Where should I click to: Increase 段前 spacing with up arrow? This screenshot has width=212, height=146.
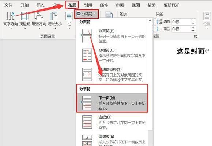tap(193, 20)
